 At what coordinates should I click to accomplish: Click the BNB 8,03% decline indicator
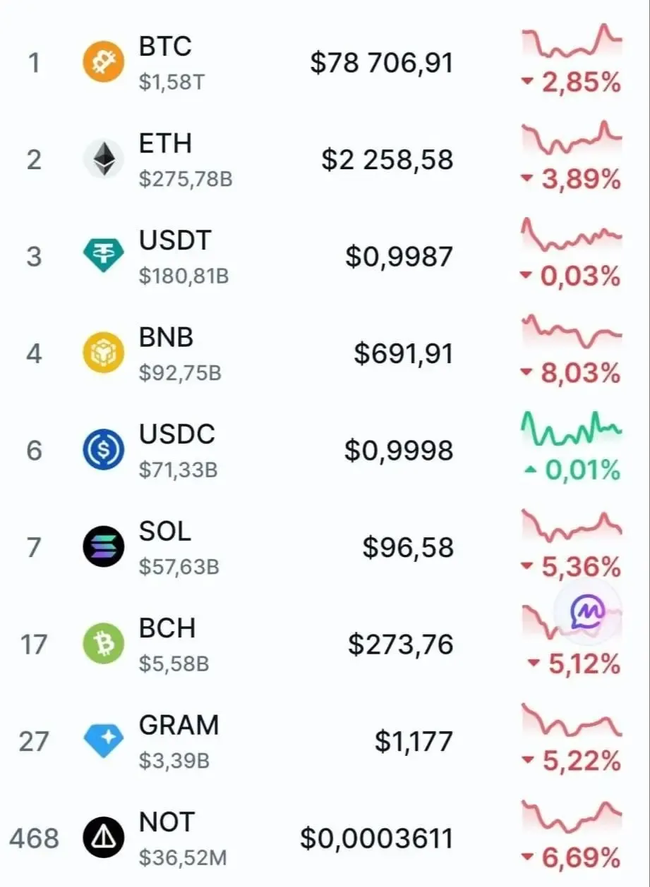click(x=571, y=372)
